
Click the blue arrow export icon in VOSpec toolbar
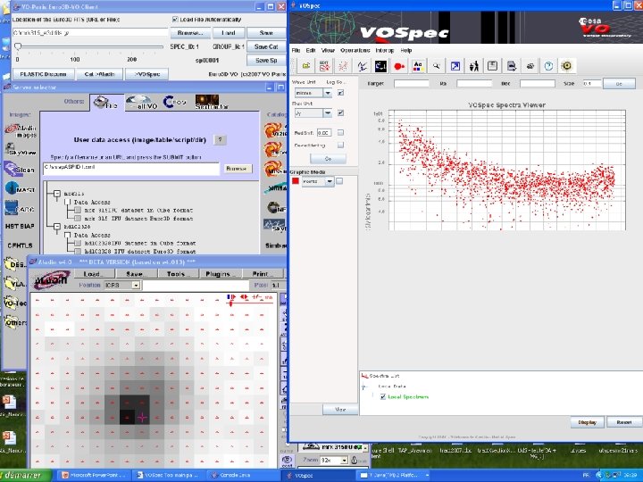tap(455, 66)
